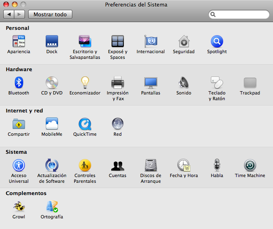Click the Mostrar todo button
The image size is (273, 229).
[x=50, y=14]
